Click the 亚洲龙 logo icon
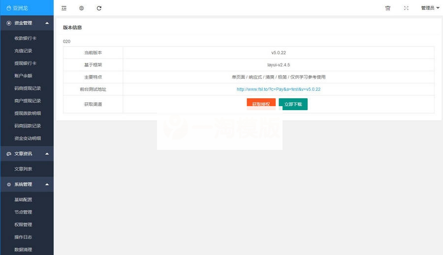Viewport: 443px width, 255px height. pyautogui.click(x=9, y=8)
